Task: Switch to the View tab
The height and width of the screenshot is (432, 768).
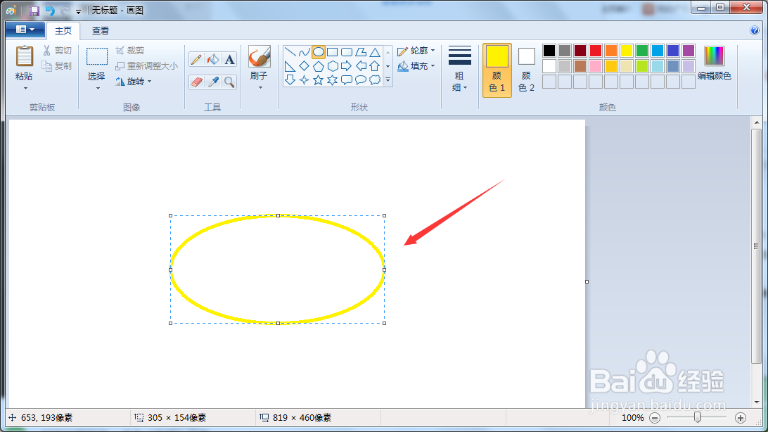Action: tap(101, 31)
